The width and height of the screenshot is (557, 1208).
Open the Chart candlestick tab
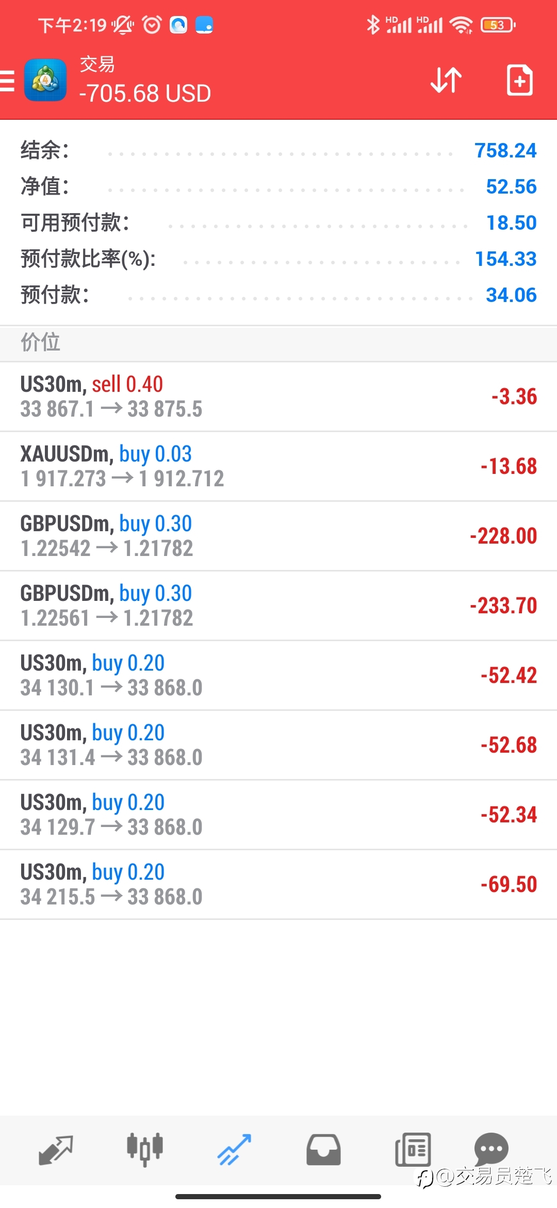click(145, 1150)
